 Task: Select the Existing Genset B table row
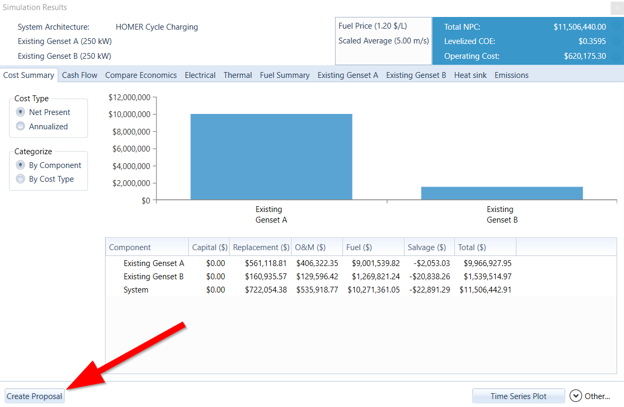click(x=154, y=277)
